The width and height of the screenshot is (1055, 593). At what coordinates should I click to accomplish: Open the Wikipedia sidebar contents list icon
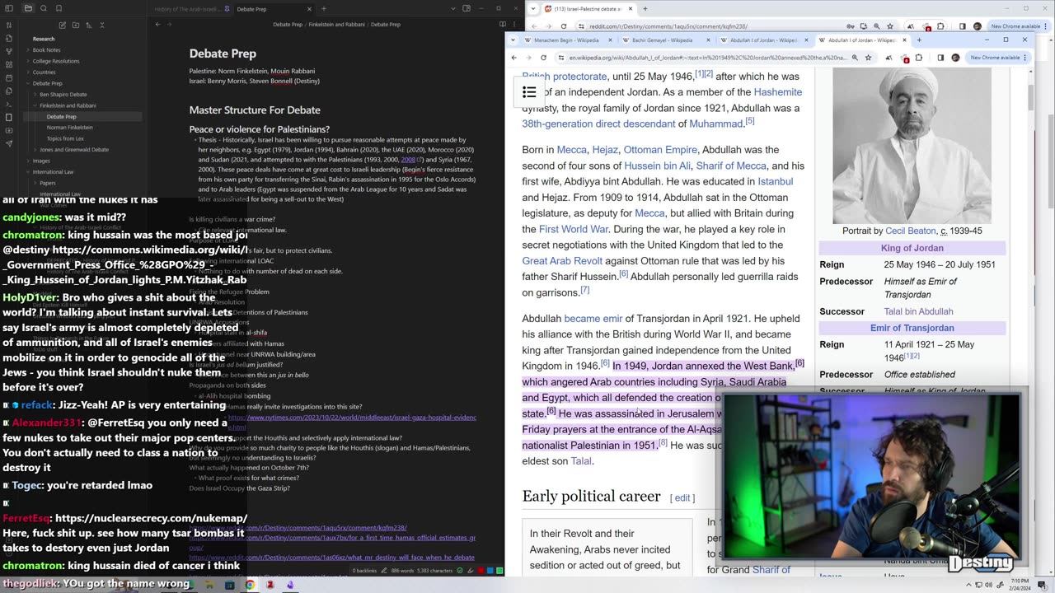(529, 92)
